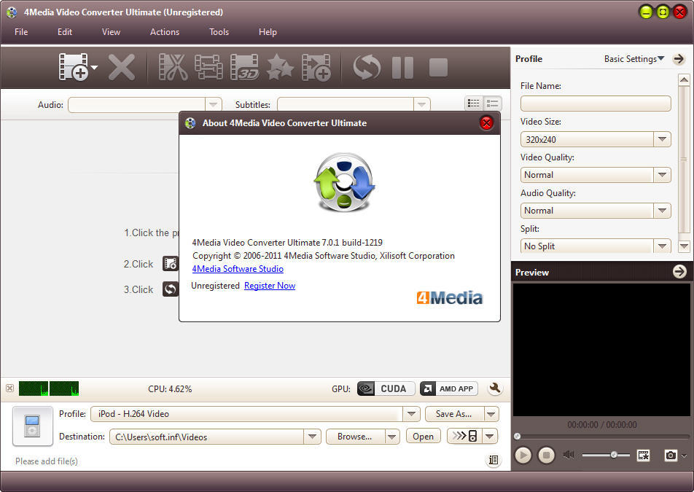Click the File Name input field
The height and width of the screenshot is (492, 694).
point(595,103)
